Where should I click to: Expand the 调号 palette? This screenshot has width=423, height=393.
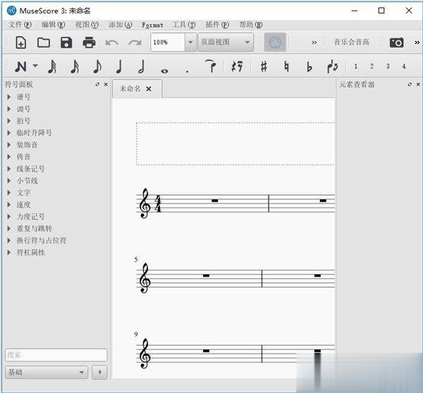(x=9, y=109)
